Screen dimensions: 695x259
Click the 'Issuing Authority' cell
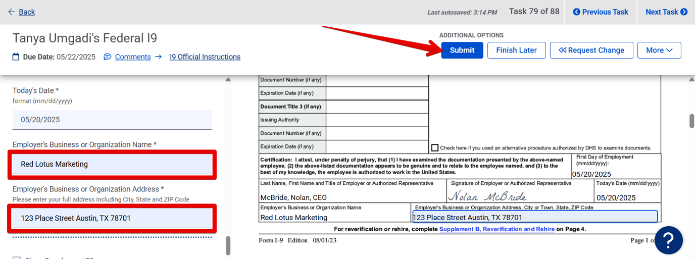[293, 120]
